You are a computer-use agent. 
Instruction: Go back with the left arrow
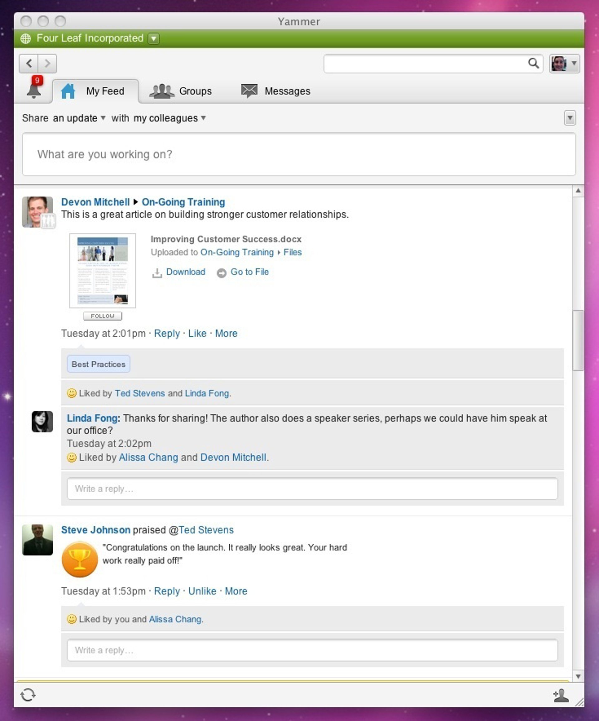[29, 63]
